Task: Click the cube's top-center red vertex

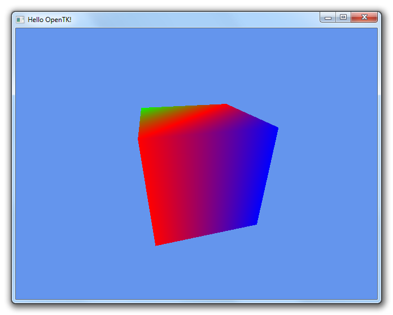Action: pos(225,105)
